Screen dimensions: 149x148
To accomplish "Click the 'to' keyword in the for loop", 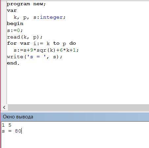I will 56,43.
